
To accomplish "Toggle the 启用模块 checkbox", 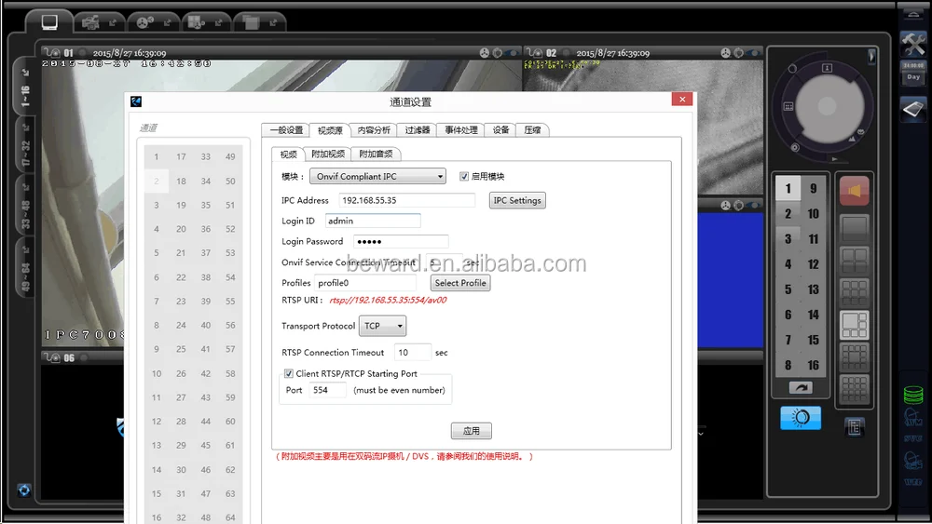I will (463, 176).
